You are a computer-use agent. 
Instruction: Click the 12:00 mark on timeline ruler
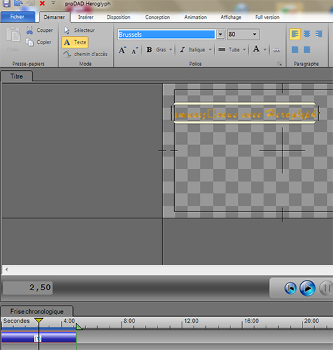[191, 321]
